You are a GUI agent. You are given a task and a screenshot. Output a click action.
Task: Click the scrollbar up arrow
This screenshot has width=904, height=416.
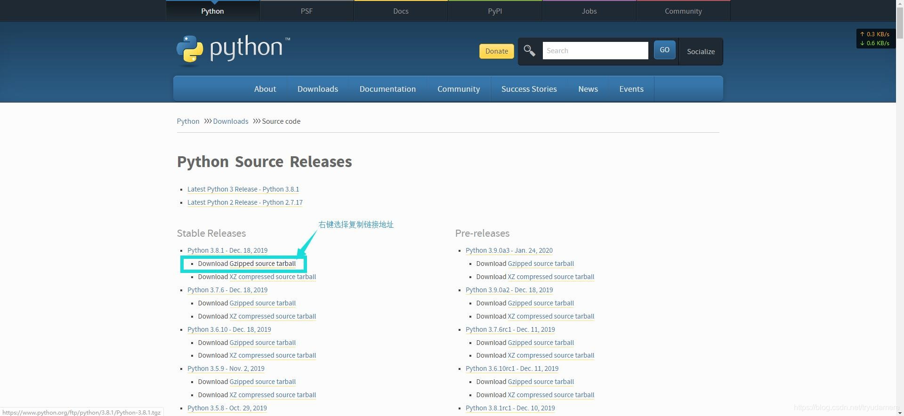click(x=900, y=4)
